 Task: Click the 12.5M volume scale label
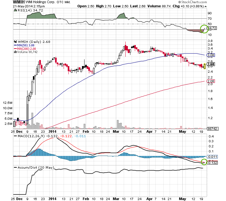(8, 103)
